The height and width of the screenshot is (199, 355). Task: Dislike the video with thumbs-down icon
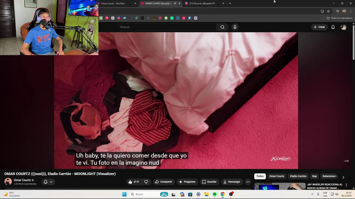tap(146, 182)
